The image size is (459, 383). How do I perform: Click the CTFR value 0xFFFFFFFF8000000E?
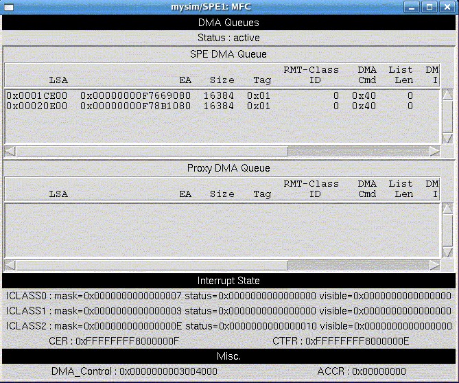tap(357, 341)
